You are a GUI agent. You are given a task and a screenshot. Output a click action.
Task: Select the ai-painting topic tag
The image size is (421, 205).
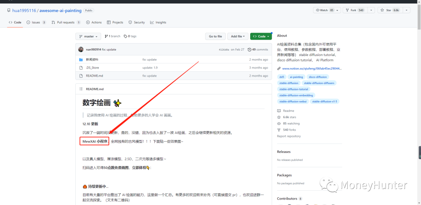296,77
